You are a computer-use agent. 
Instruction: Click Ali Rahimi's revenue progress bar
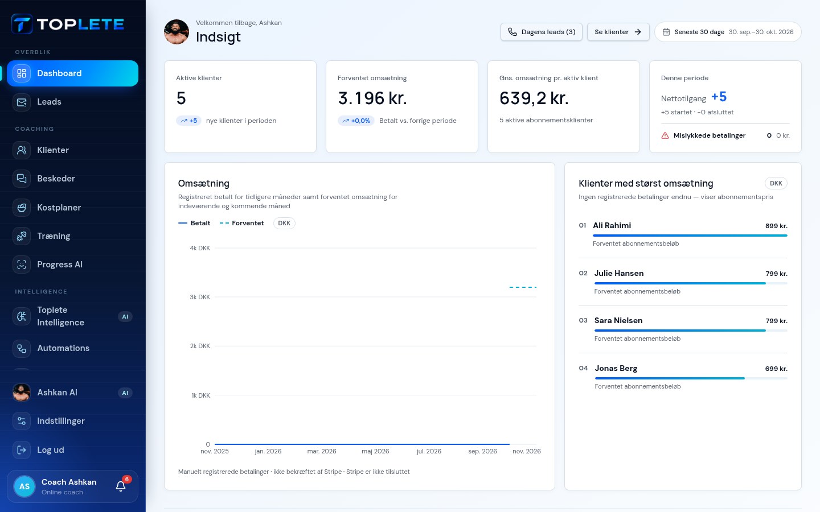690,236
